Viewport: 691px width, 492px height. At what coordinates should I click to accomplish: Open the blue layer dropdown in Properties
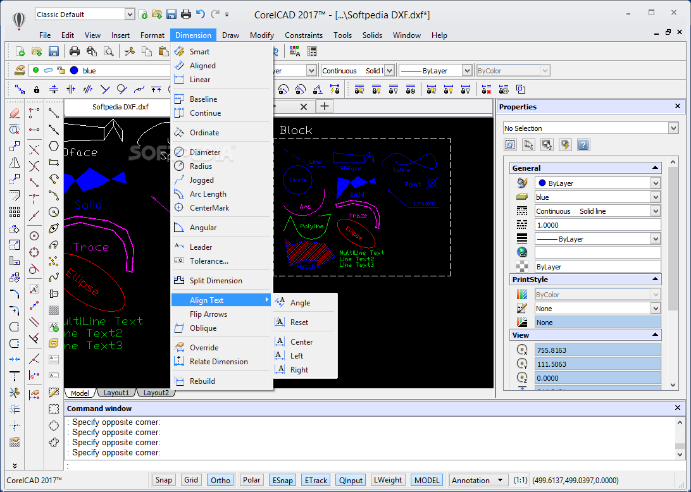point(656,197)
